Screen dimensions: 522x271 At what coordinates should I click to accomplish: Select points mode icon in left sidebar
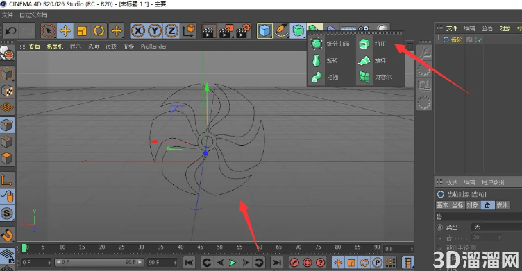click(x=7, y=125)
